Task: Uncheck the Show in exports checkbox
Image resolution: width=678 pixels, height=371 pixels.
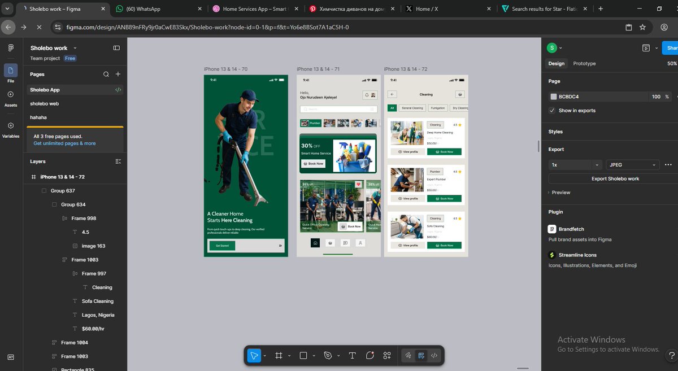Action: [551, 111]
